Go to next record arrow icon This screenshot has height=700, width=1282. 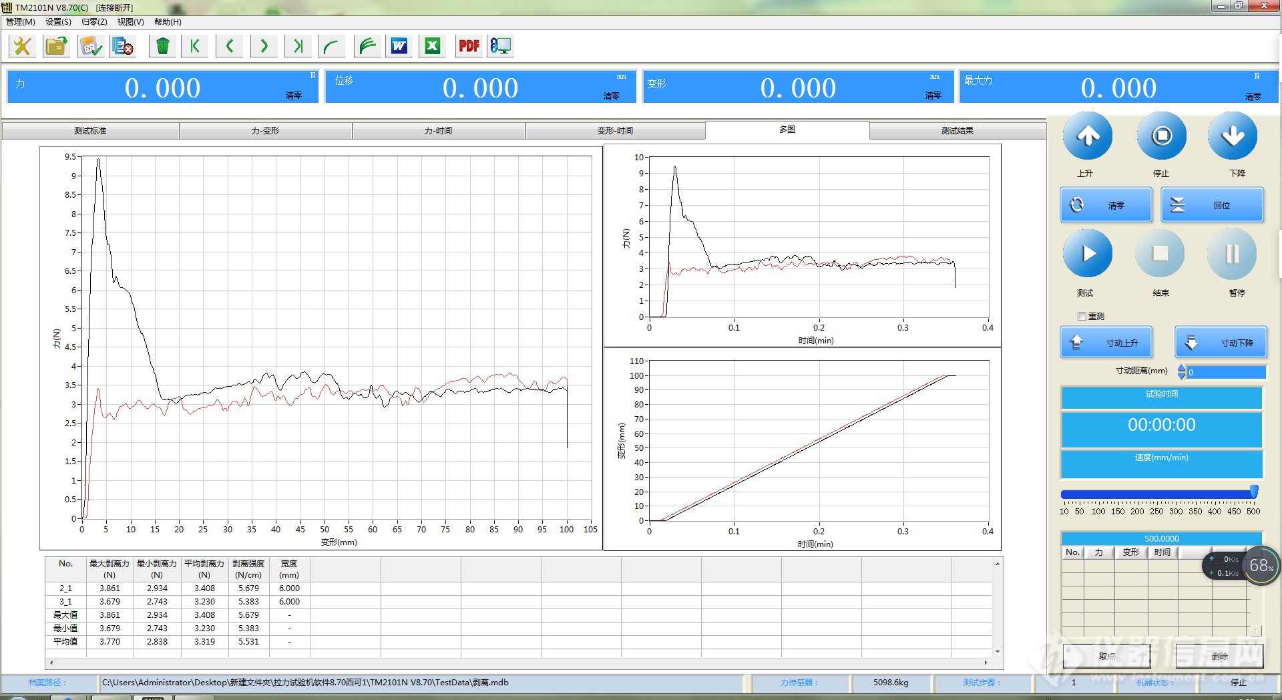point(264,46)
